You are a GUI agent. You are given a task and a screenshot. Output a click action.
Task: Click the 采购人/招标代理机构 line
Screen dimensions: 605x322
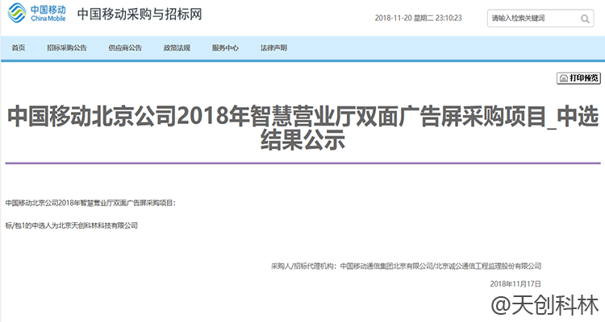coord(406,266)
